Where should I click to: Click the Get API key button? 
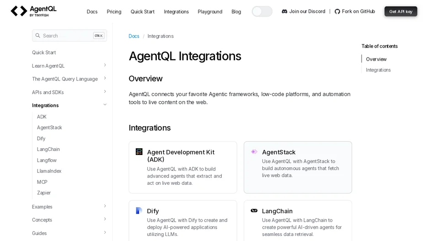pyautogui.click(x=401, y=11)
